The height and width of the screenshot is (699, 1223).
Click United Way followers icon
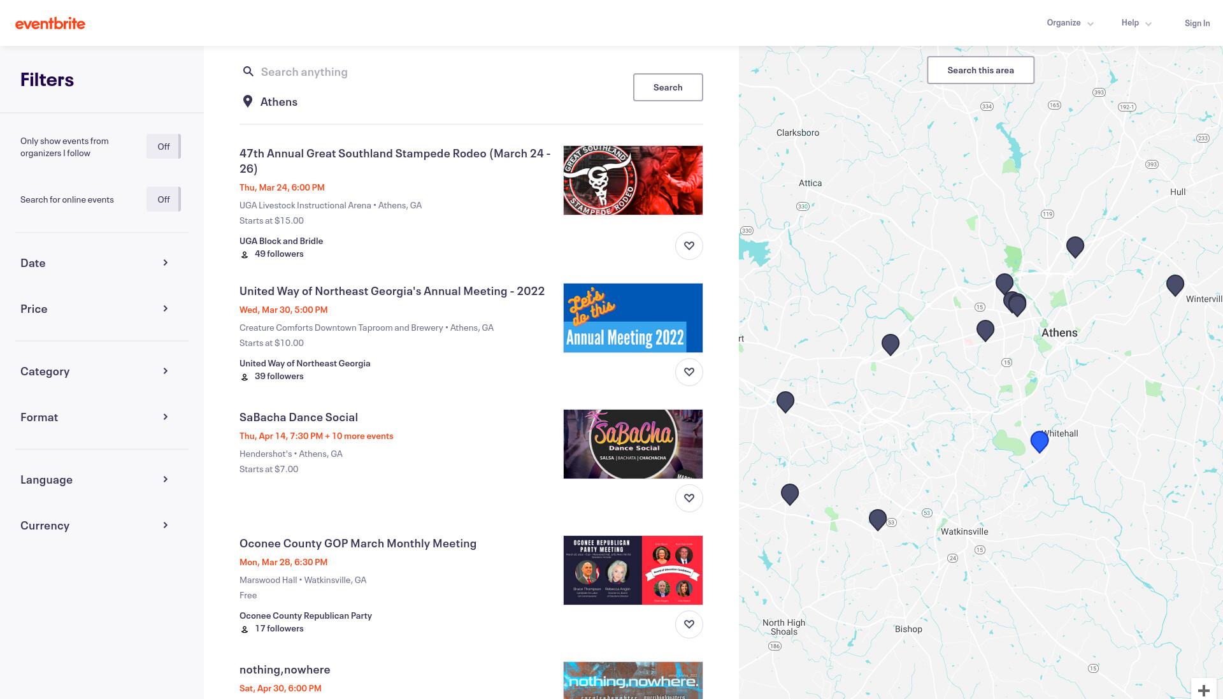(x=245, y=377)
